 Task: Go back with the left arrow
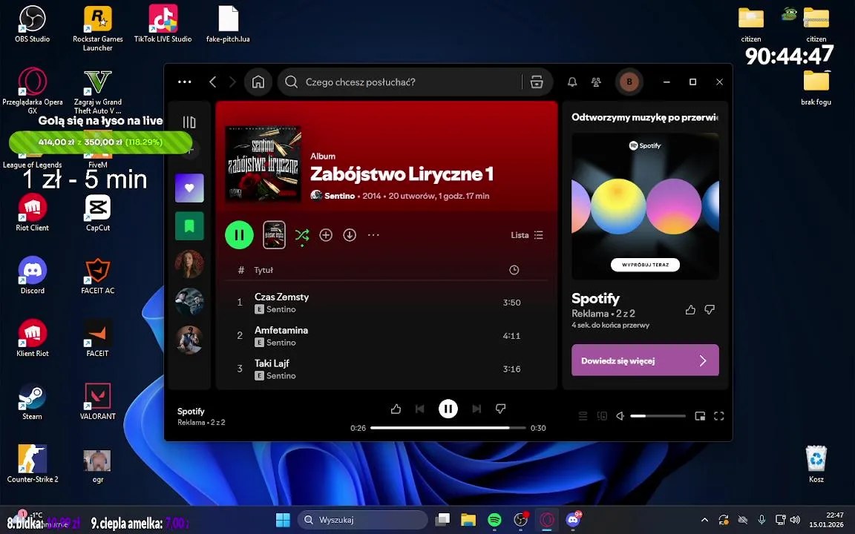click(x=213, y=82)
